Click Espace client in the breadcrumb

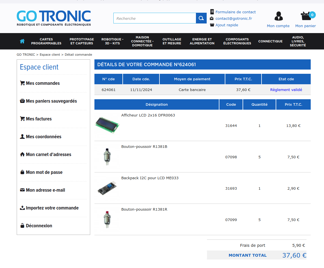coord(50,55)
